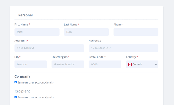Screen dimensions: 174x105
Task: Select the Phone input box
Action: (136, 32)
